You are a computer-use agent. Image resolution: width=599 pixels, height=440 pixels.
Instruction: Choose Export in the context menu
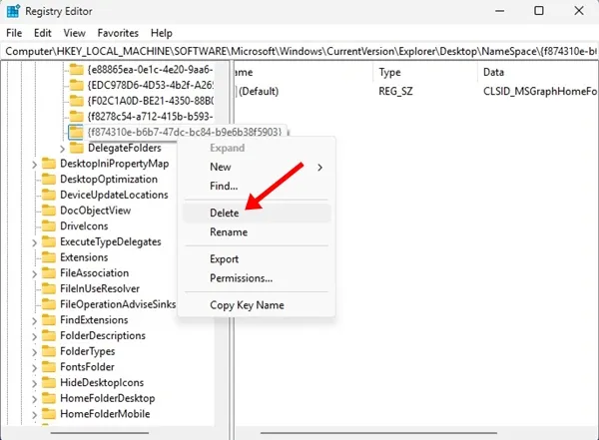point(257,259)
